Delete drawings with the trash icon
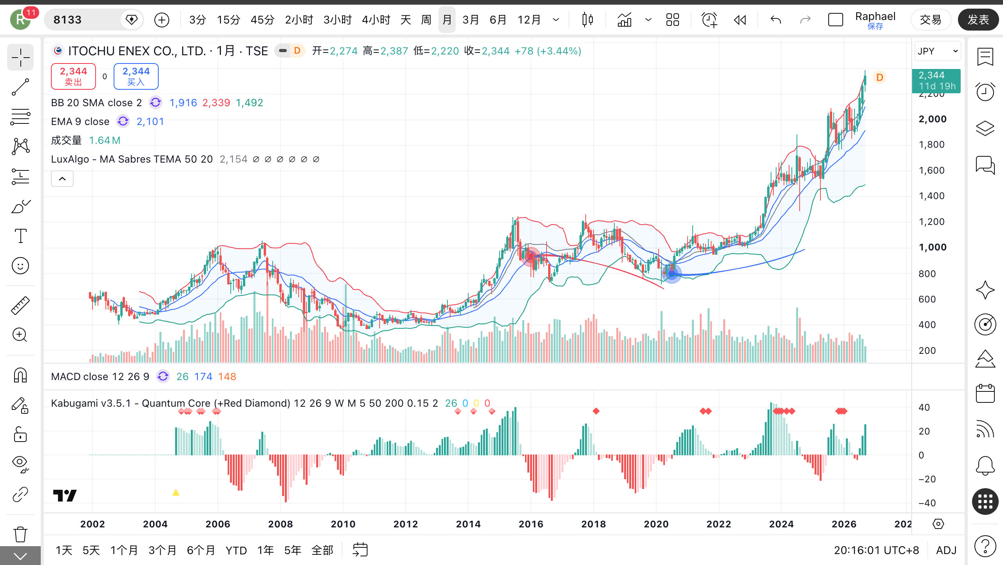 click(20, 534)
